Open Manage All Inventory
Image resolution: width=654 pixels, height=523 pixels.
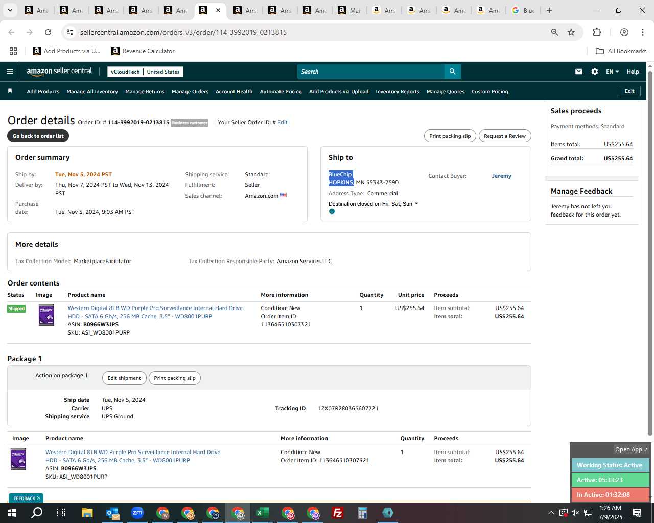click(x=92, y=91)
